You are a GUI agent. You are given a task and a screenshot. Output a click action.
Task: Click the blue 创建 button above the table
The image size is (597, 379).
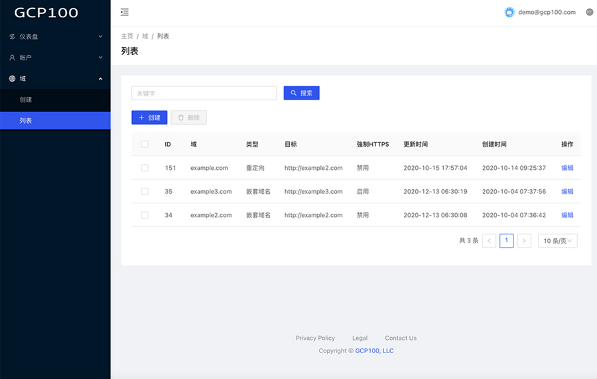click(149, 117)
